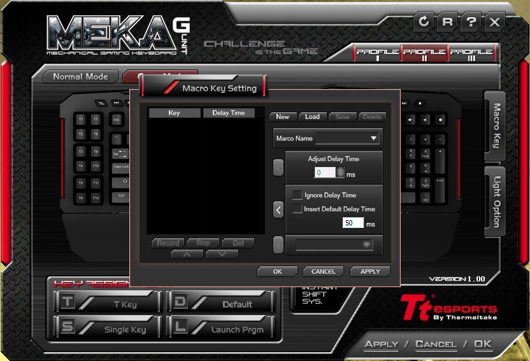Switch to Profile III tab

click(x=471, y=53)
